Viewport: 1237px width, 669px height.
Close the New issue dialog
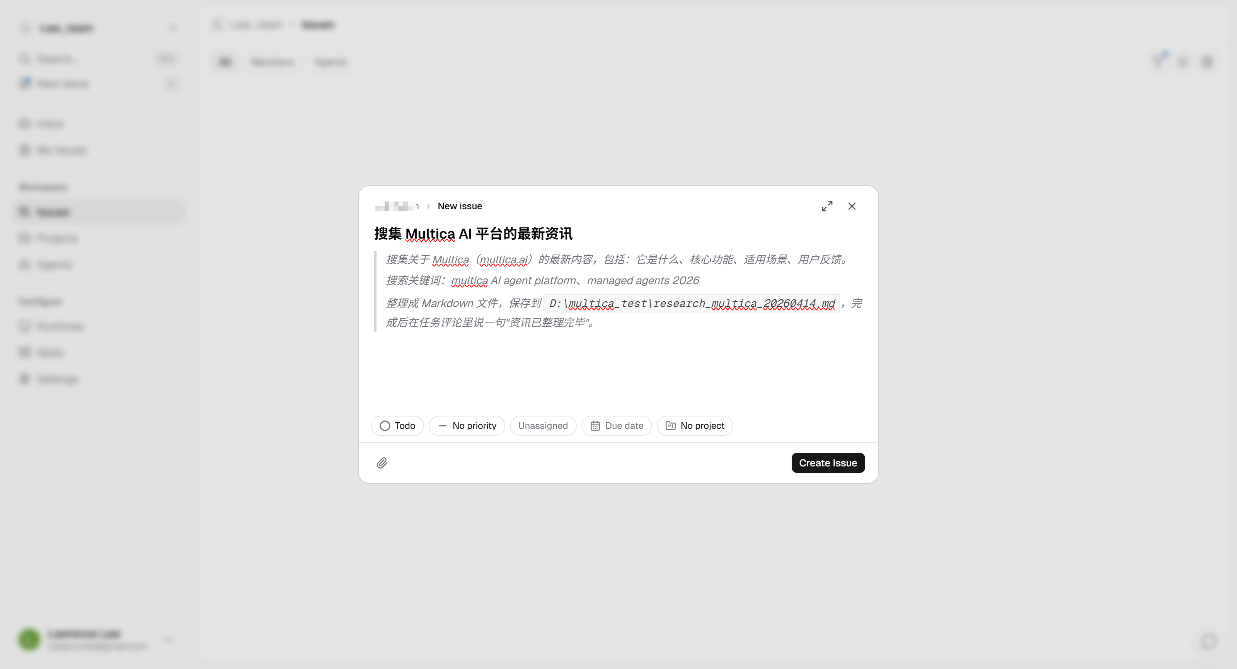[x=852, y=206]
